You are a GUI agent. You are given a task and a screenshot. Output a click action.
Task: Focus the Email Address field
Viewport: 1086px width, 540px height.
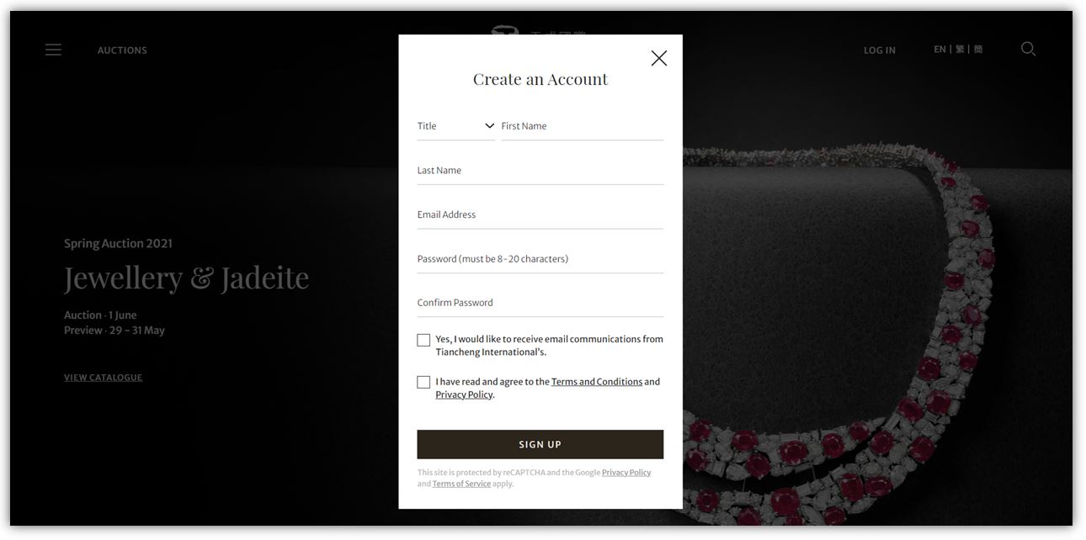click(x=540, y=214)
